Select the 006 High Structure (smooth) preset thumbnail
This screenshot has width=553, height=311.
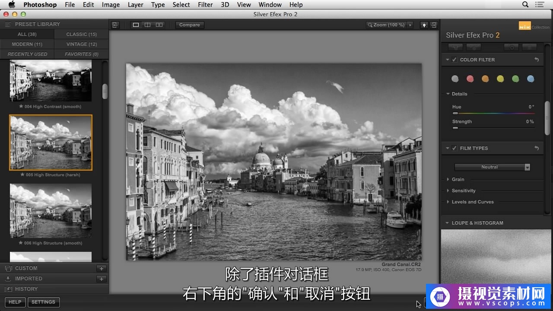click(51, 211)
